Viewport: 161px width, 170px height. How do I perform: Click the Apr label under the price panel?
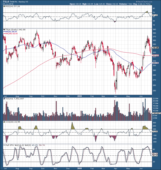click(x=116, y=96)
